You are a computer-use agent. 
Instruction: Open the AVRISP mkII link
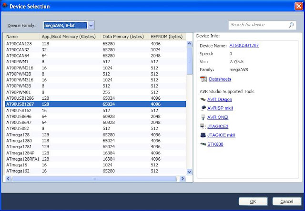(x=220, y=108)
